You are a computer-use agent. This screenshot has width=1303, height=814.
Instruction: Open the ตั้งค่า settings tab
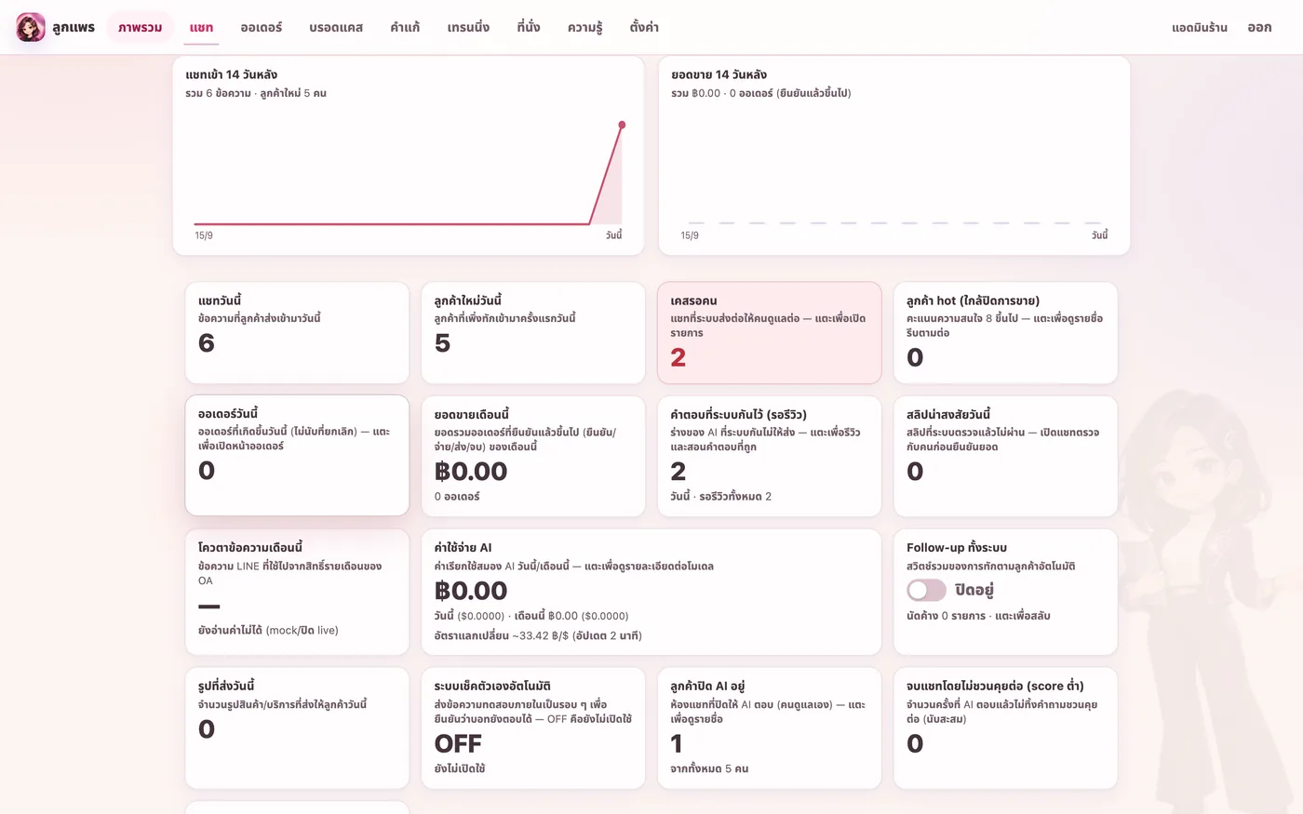(644, 28)
